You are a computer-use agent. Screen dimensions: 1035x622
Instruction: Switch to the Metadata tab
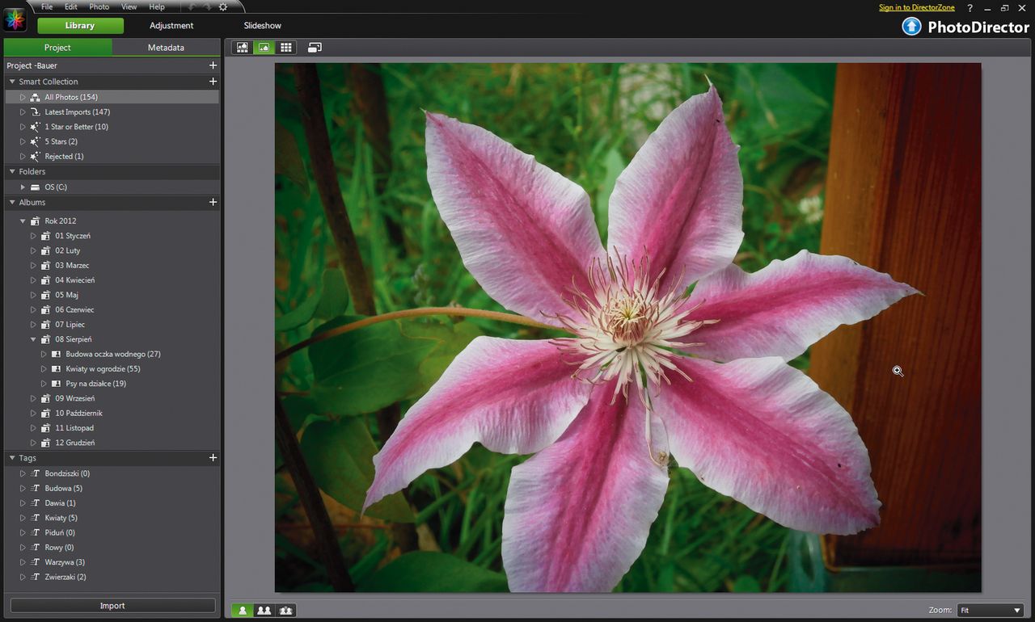pyautogui.click(x=166, y=48)
